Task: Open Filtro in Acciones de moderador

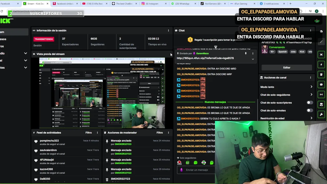Action: [x=160, y=133]
